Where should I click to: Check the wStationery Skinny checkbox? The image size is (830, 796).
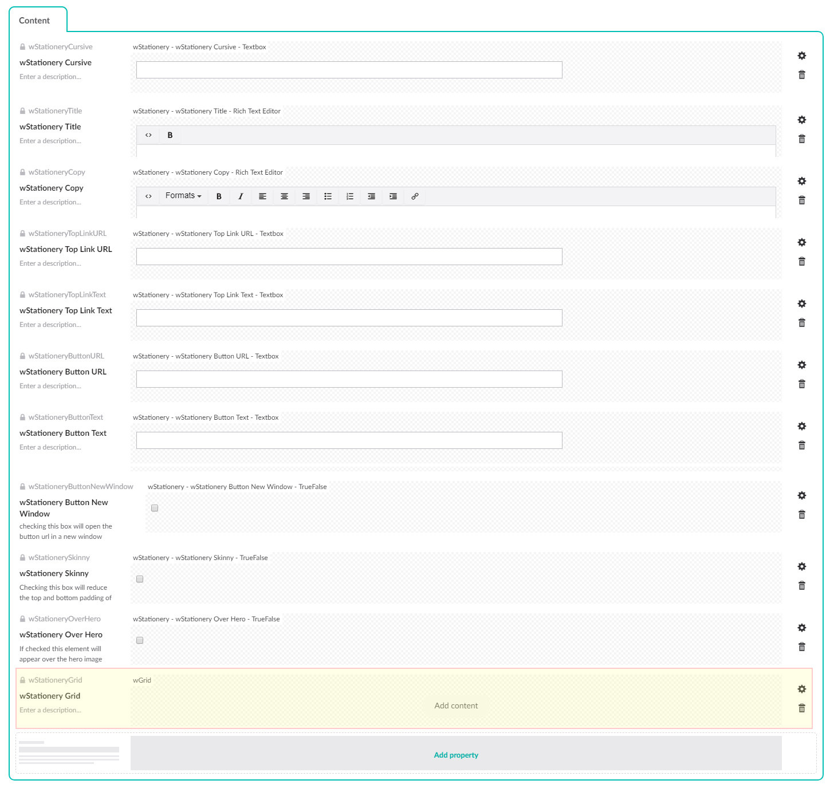click(140, 579)
